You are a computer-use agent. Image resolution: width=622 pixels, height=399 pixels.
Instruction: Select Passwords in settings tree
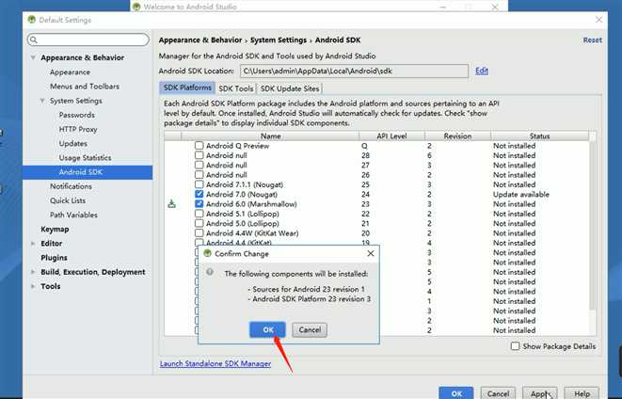tap(77, 115)
